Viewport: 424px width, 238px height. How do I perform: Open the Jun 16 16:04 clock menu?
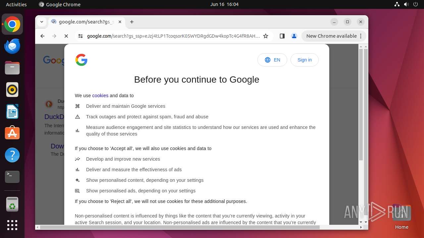click(224, 4)
